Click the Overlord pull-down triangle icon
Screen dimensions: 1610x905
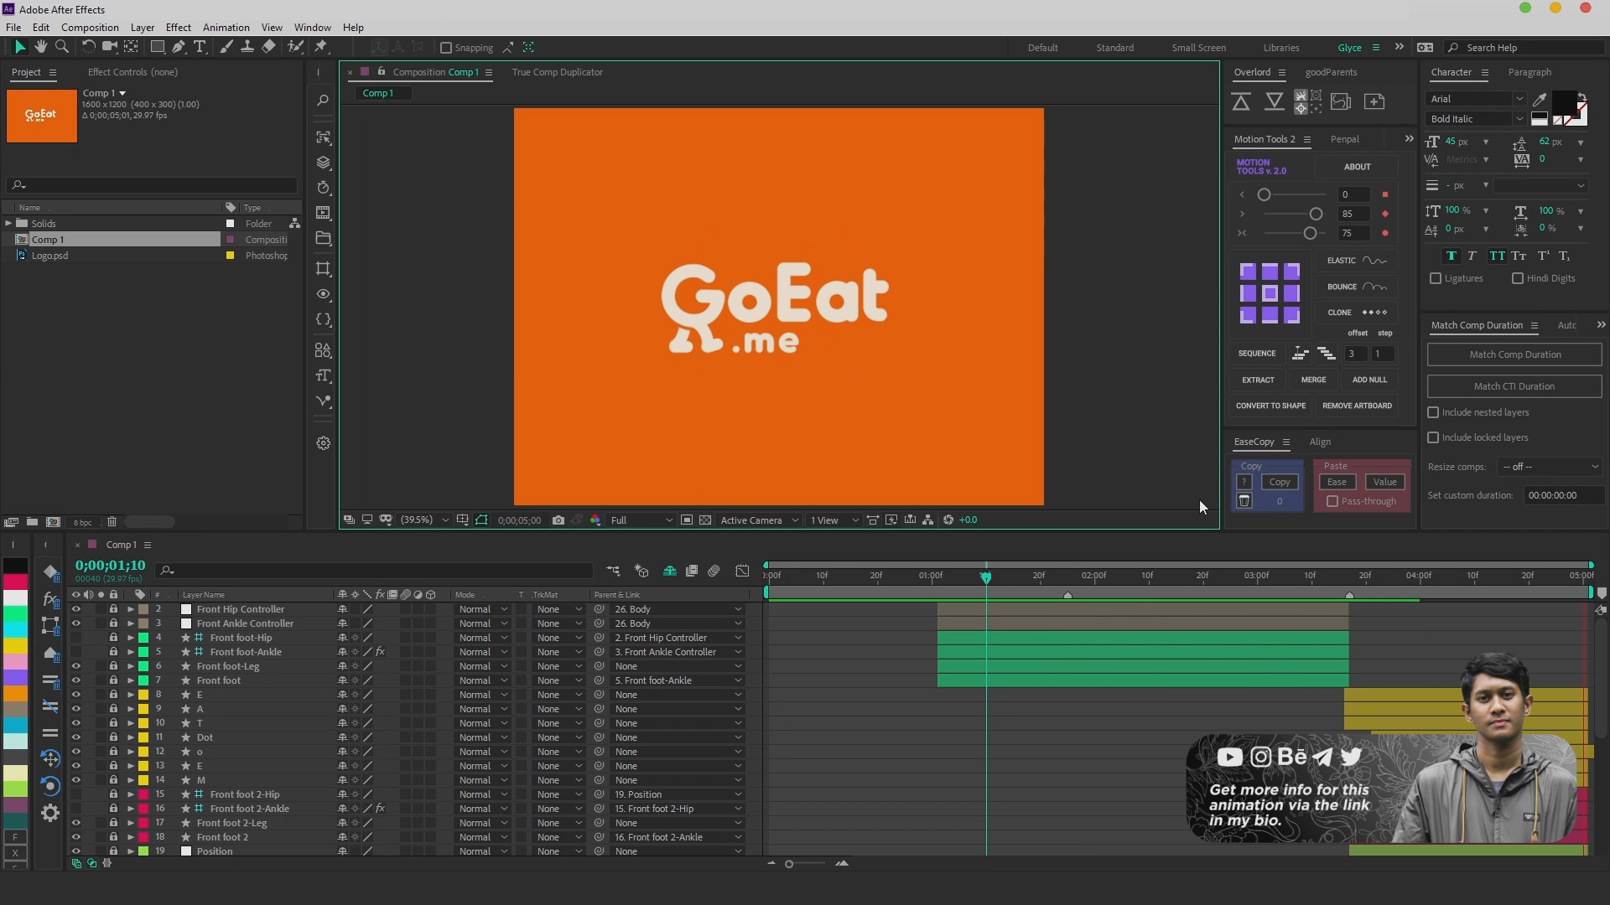[x=1275, y=102]
